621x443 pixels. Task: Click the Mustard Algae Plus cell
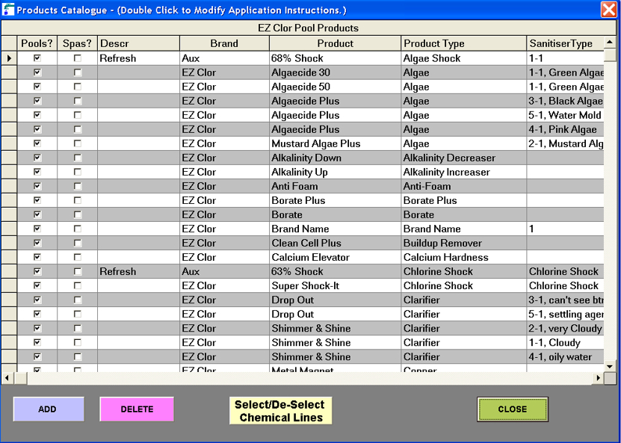335,143
